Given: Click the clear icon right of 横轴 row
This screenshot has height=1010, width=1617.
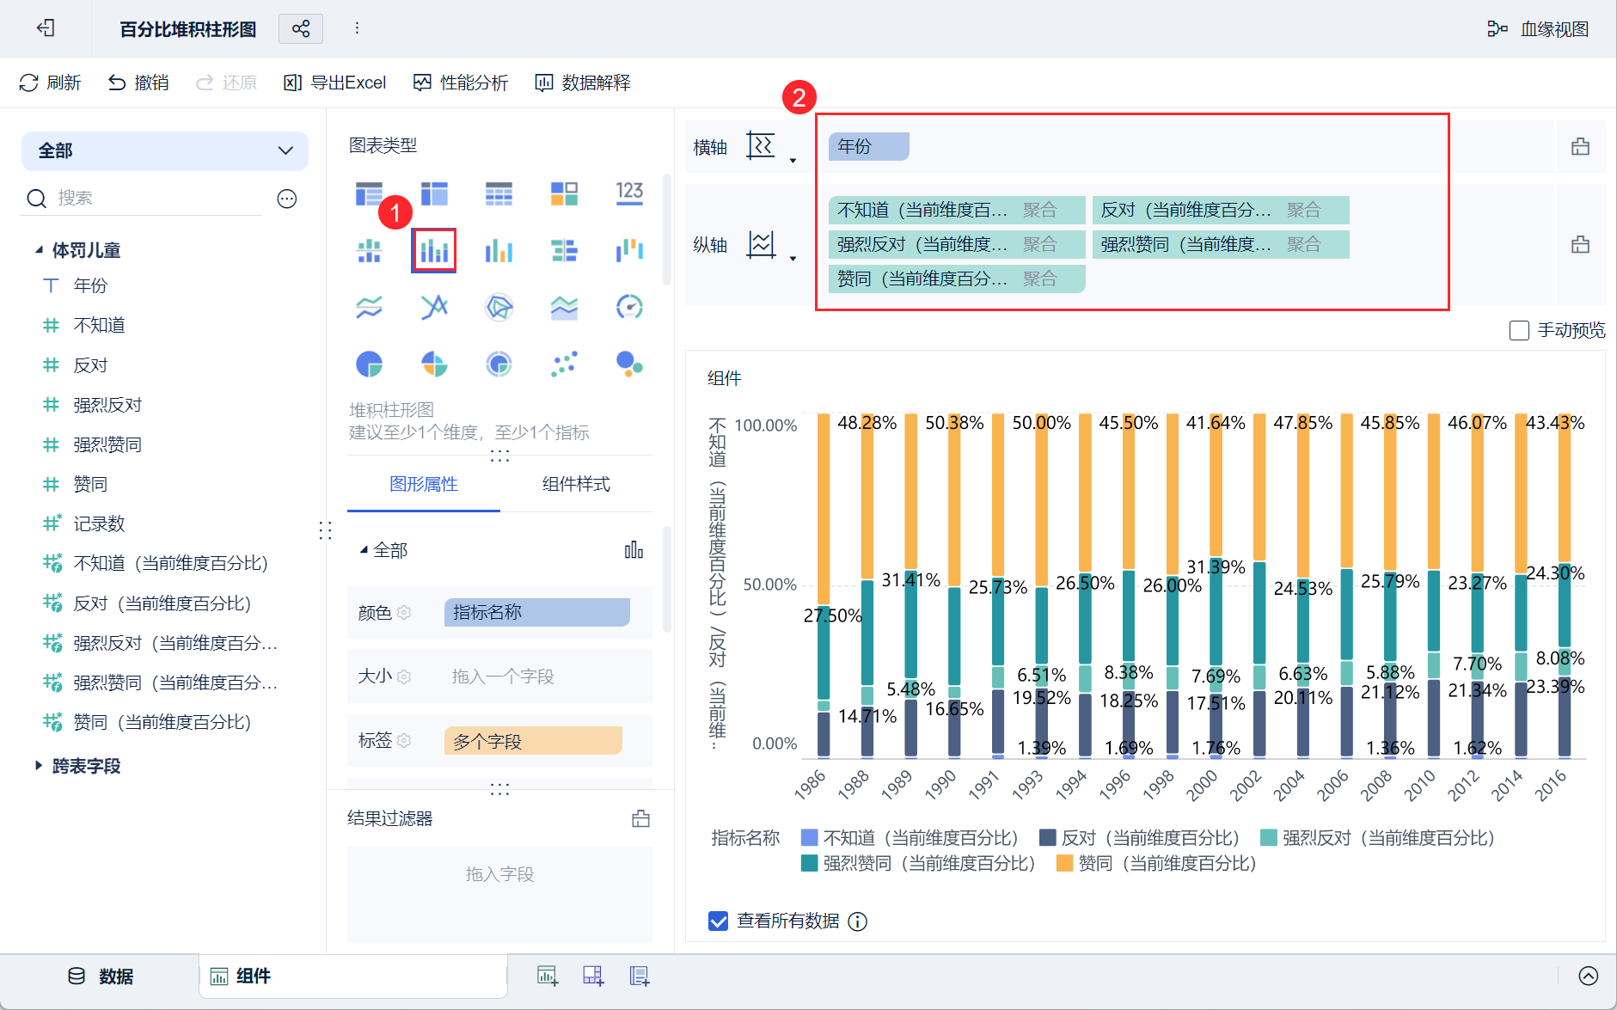Looking at the screenshot, I should [1580, 147].
